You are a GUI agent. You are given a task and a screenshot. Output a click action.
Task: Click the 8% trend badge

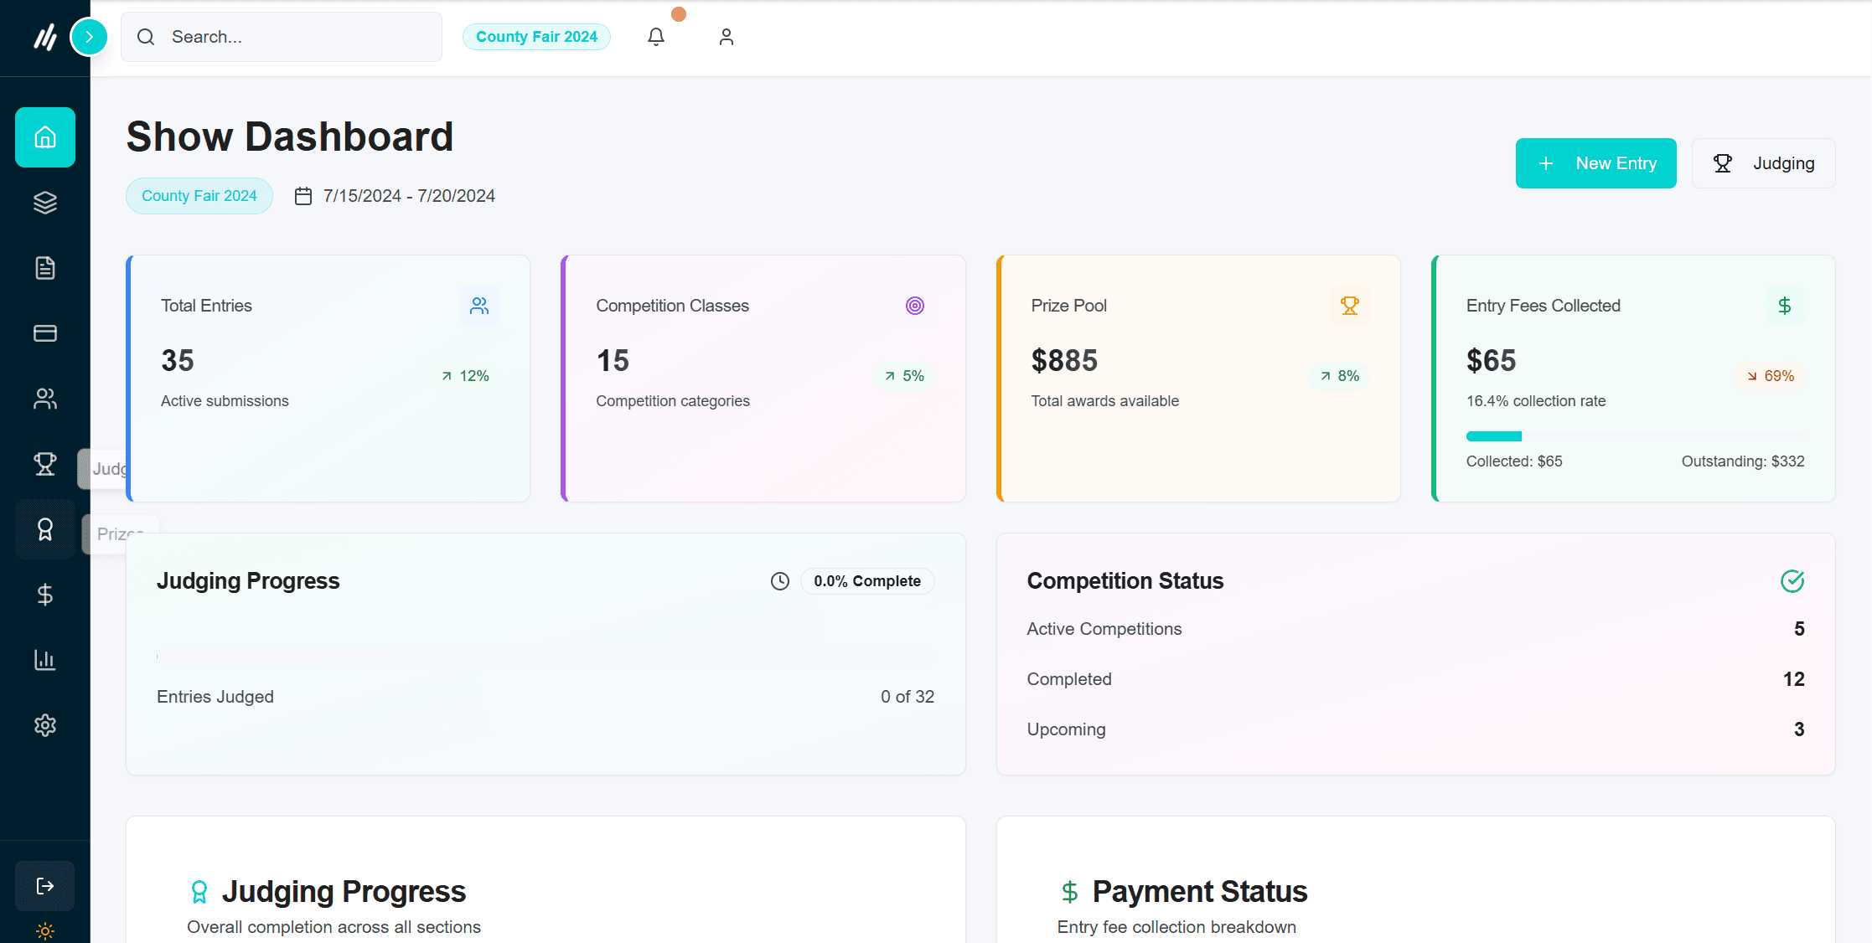click(1340, 376)
